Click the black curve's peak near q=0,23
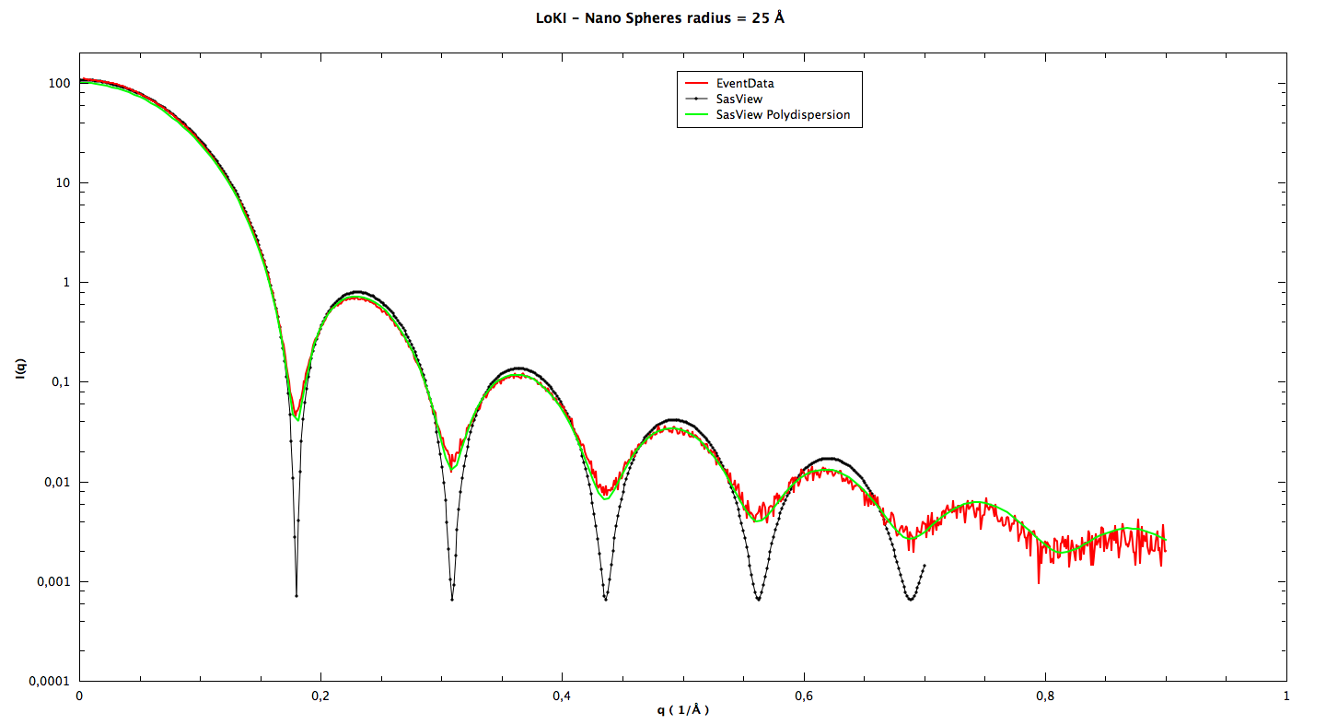Screen dimensions: 1326x725 tap(356, 292)
